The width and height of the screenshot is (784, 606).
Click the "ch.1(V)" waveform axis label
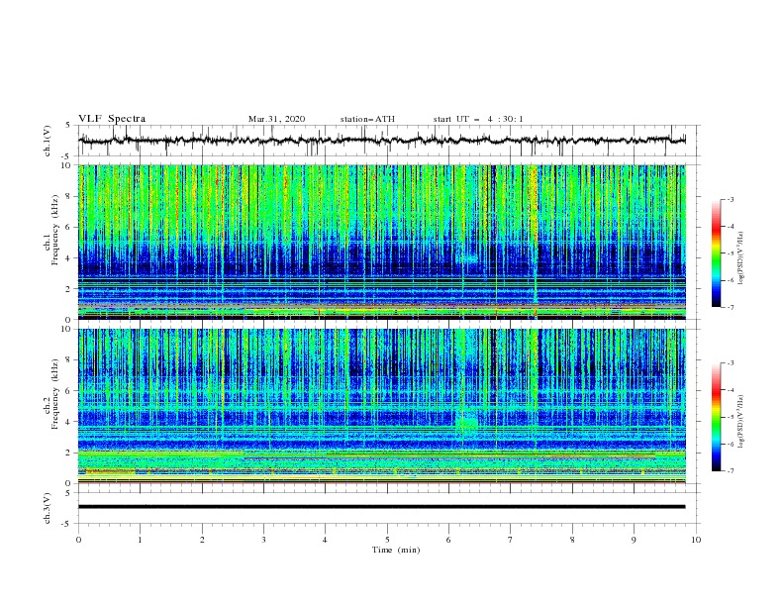coord(48,141)
